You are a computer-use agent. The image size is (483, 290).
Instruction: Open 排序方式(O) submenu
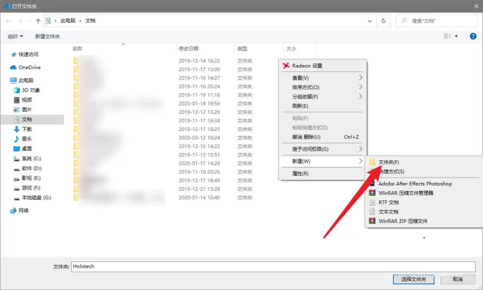click(323, 87)
